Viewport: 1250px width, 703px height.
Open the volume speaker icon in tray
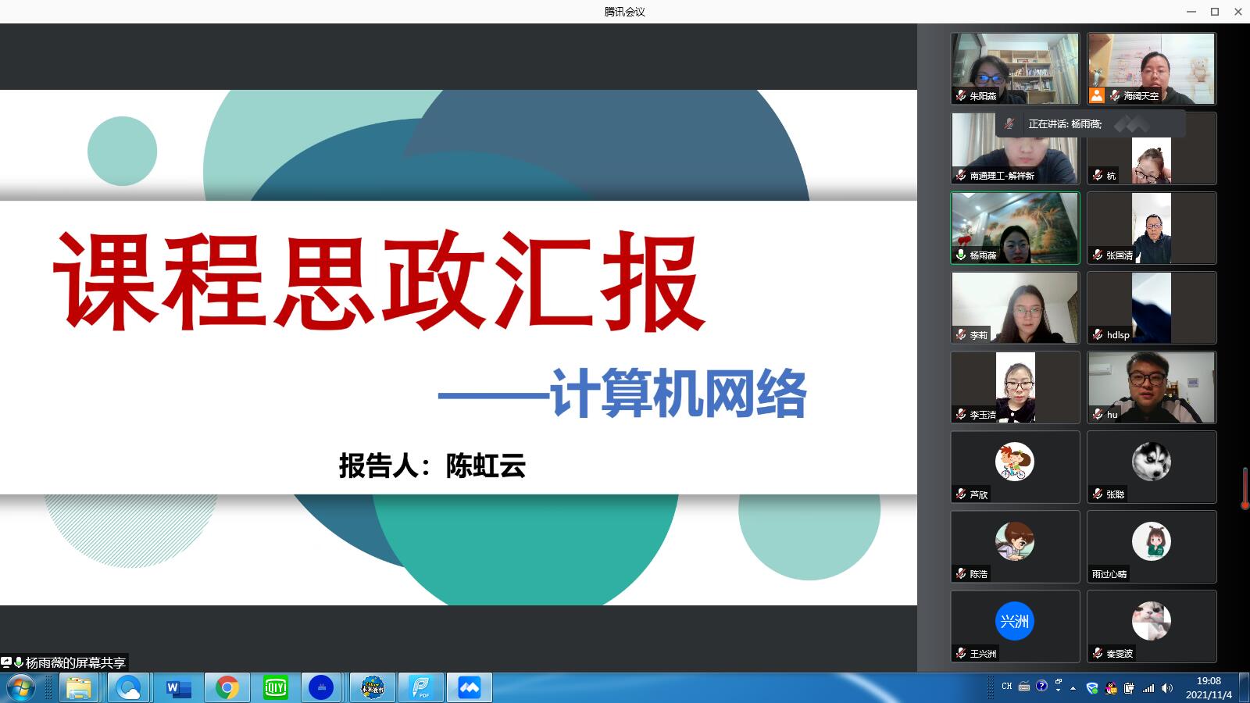coord(1166,688)
